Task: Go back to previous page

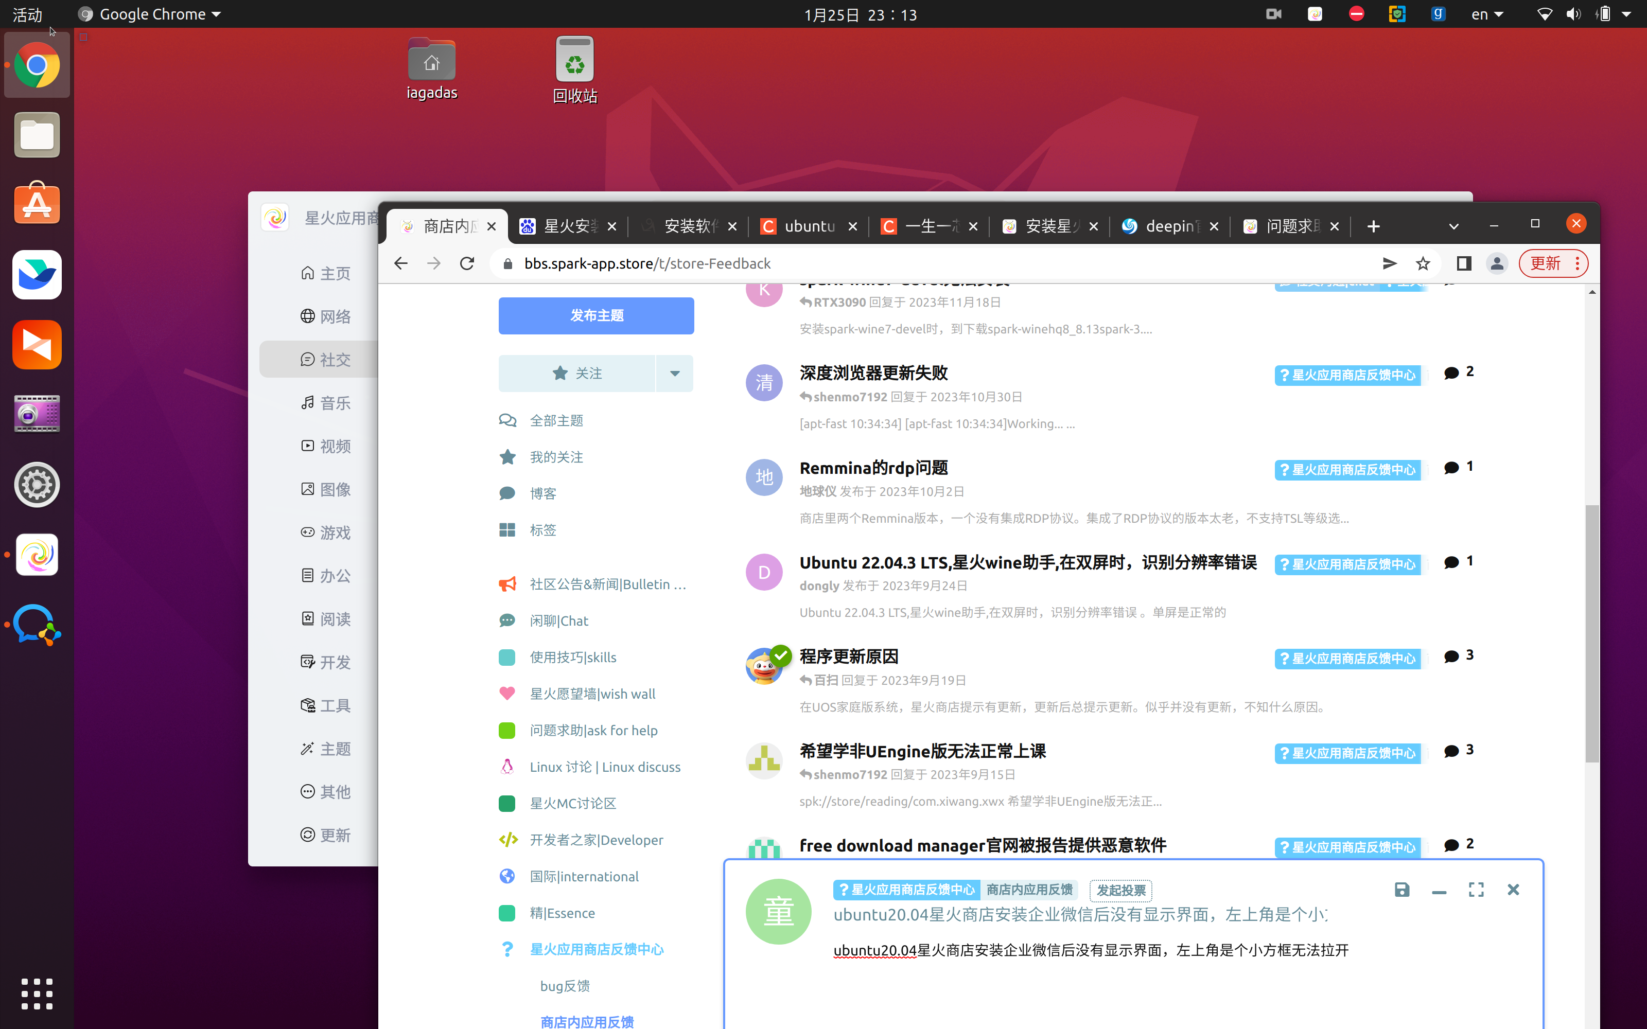Action: pyautogui.click(x=401, y=263)
